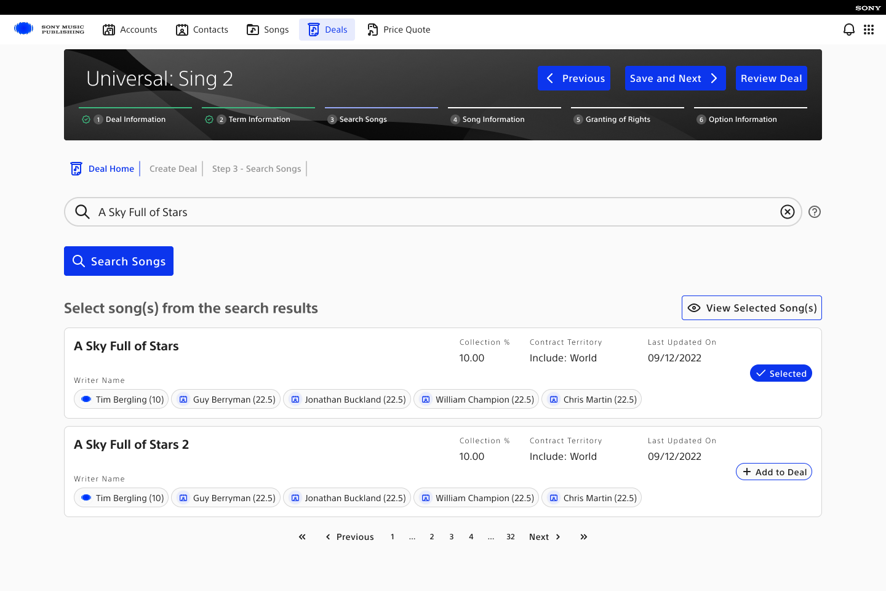The width and height of the screenshot is (886, 591).
Task: Click the song search input field
Action: (433, 212)
